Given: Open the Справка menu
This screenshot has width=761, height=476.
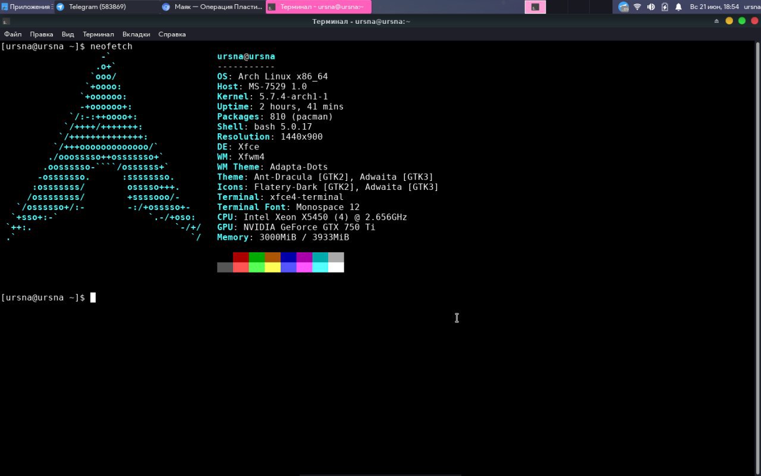Looking at the screenshot, I should (x=172, y=34).
